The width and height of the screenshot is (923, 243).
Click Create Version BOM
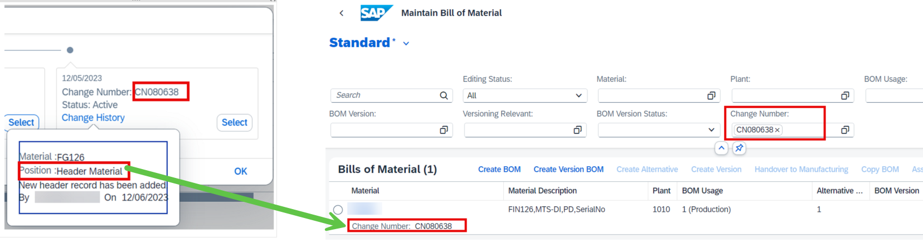[569, 170]
